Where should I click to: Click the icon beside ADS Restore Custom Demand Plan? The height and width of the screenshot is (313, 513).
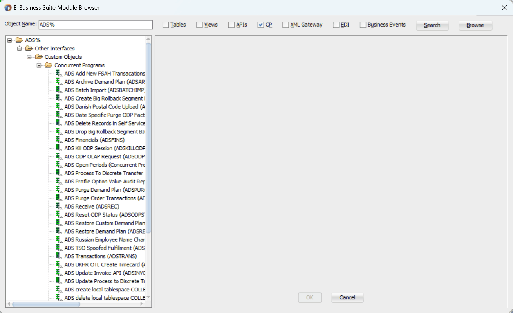coord(59,223)
